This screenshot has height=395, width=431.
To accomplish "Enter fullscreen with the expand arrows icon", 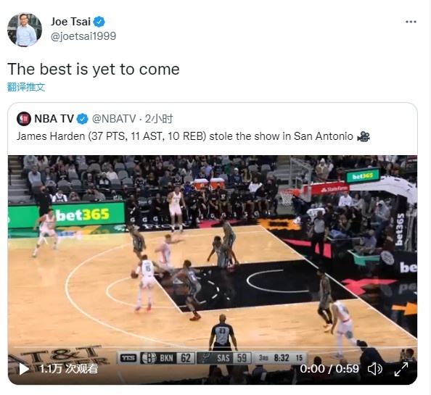I will coord(401,369).
